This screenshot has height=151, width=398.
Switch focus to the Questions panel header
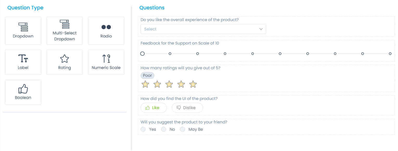click(152, 8)
